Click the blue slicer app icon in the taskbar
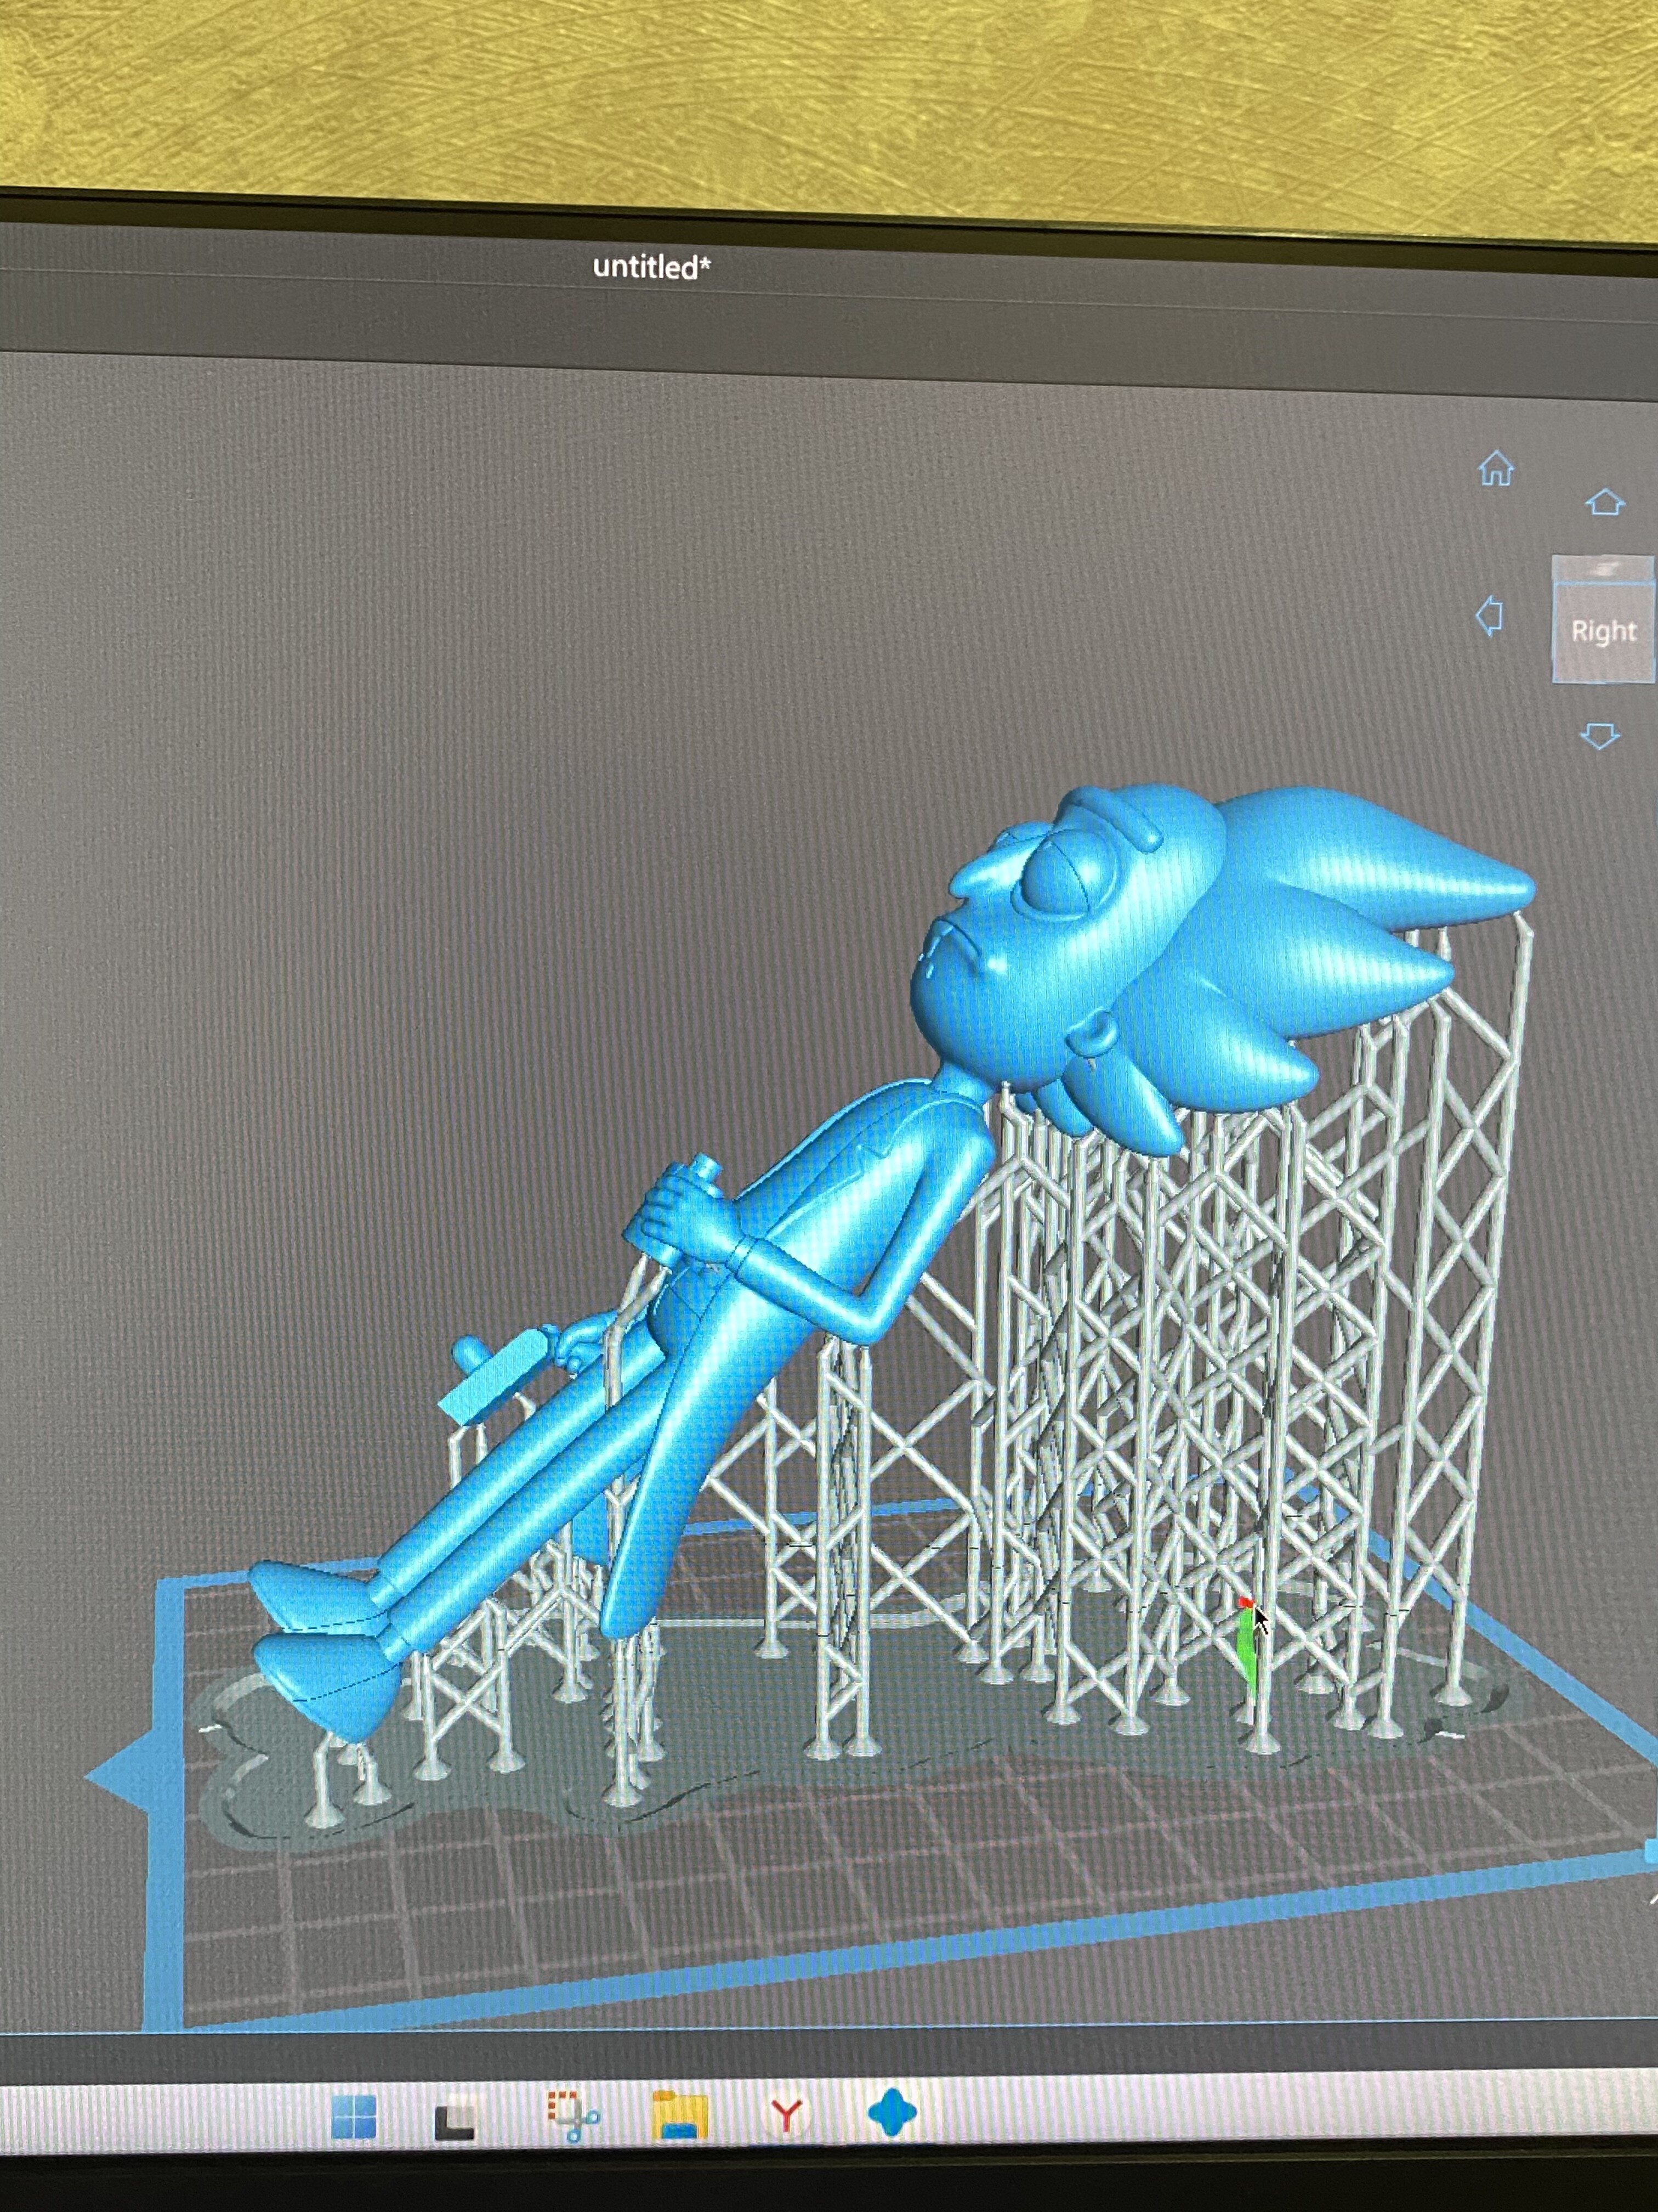 [892, 2113]
